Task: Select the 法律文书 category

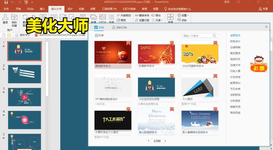Action: coord(235,65)
